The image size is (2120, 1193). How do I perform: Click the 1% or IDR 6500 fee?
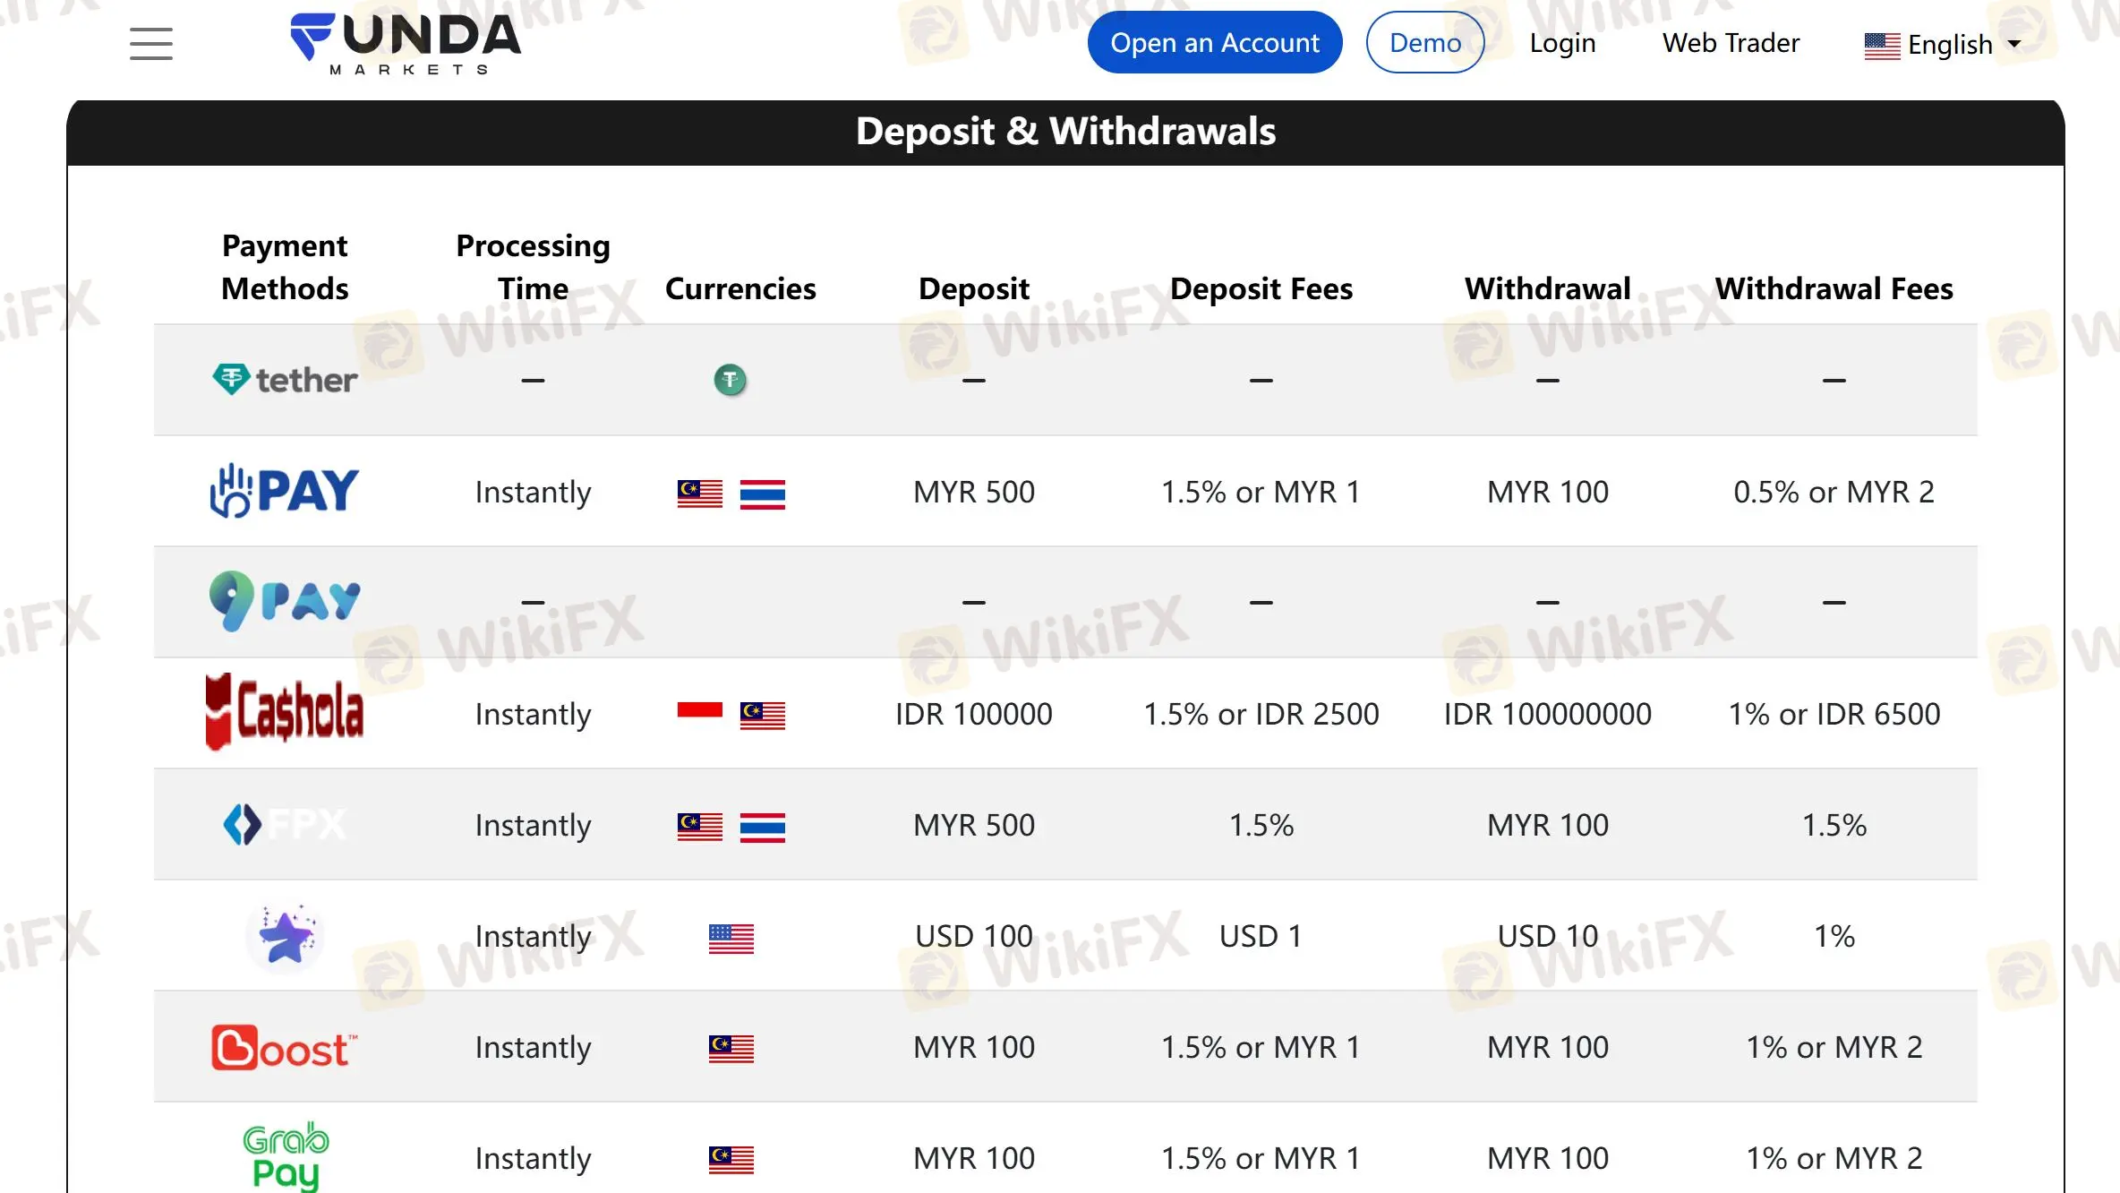[1834, 714]
